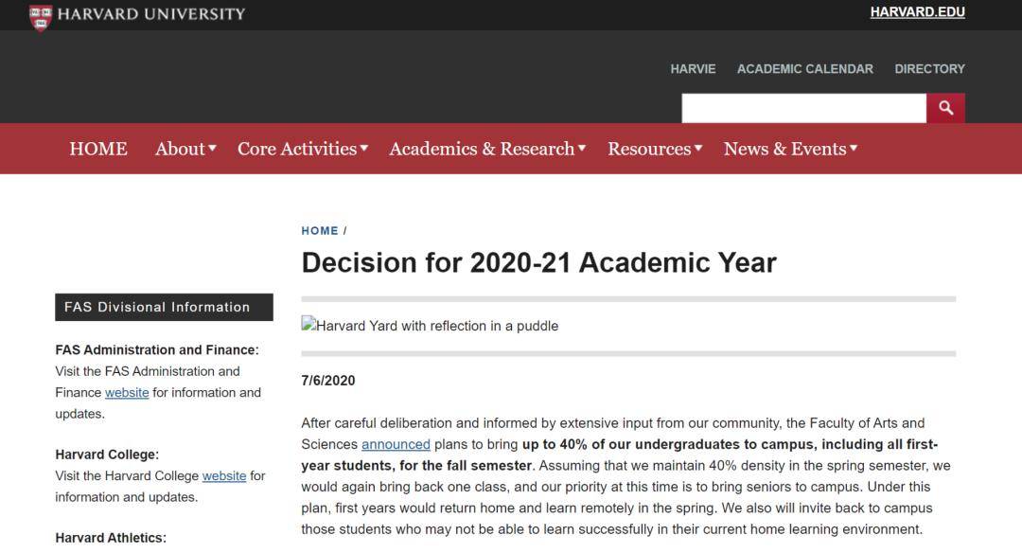Open the Academic Calendar menu item
1022x553 pixels.
pos(804,69)
